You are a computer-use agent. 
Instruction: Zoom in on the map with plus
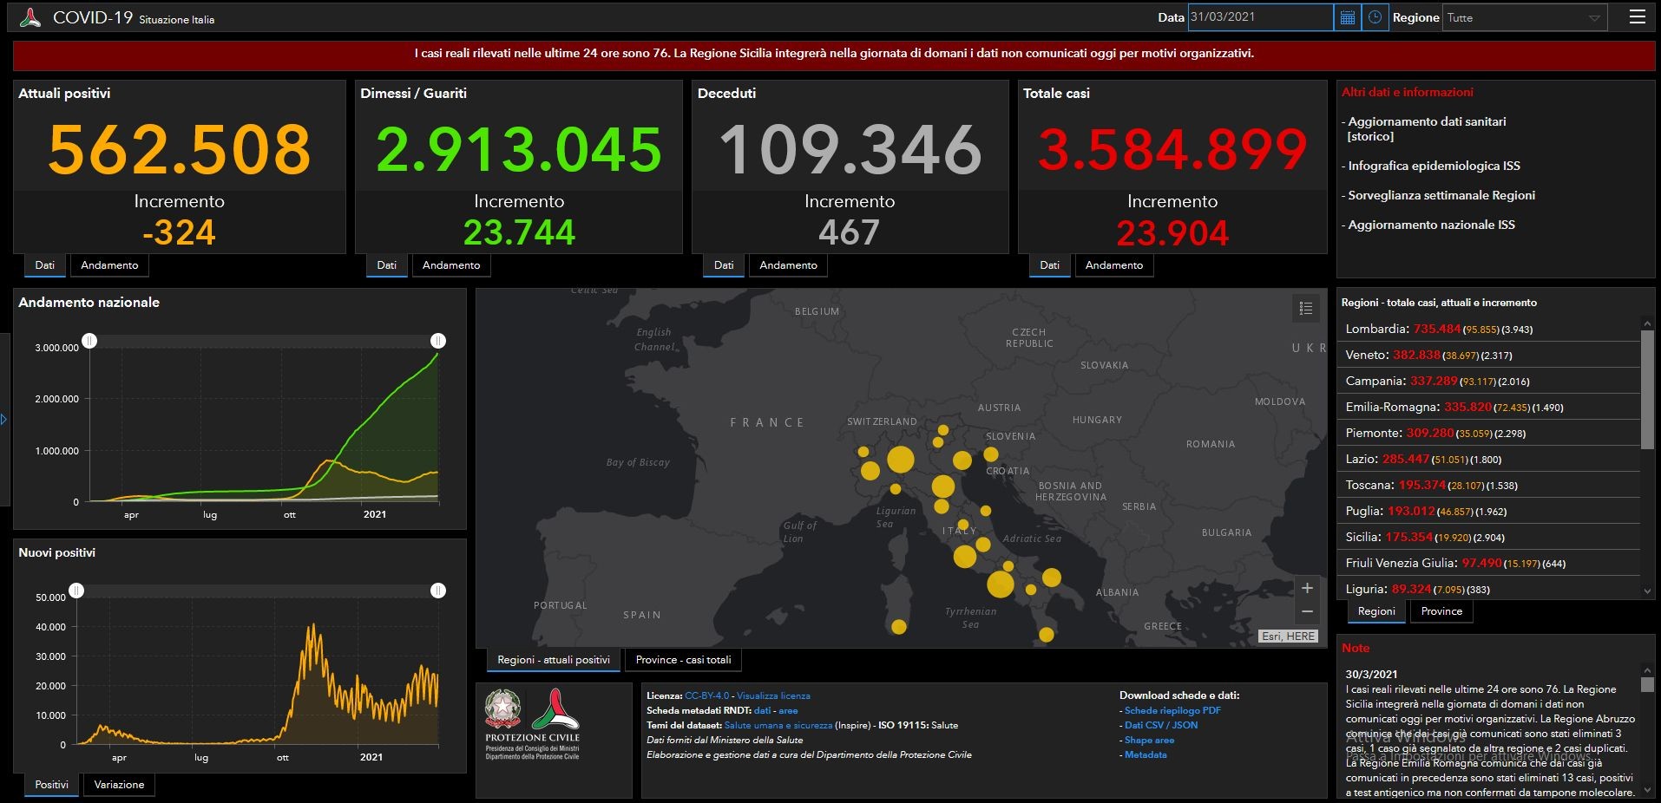1307,588
